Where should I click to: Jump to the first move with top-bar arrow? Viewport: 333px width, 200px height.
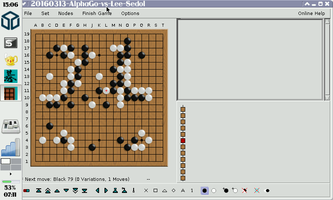[x=39, y=191]
